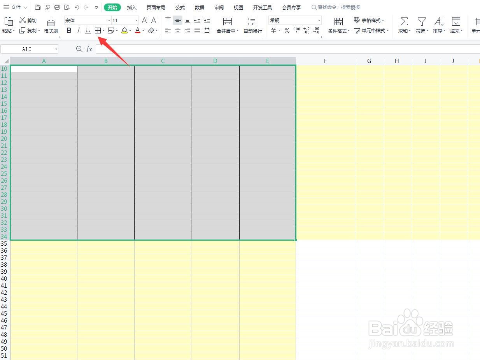The width and height of the screenshot is (480, 360).
Task: Click the decrease indent icon
Action: click(197, 20)
